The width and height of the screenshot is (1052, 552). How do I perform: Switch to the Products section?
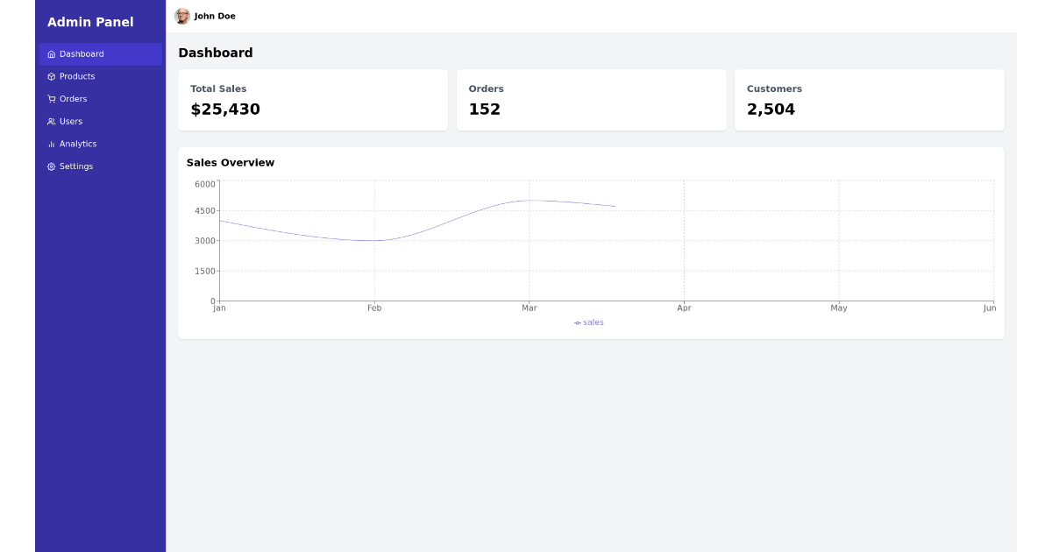point(75,76)
